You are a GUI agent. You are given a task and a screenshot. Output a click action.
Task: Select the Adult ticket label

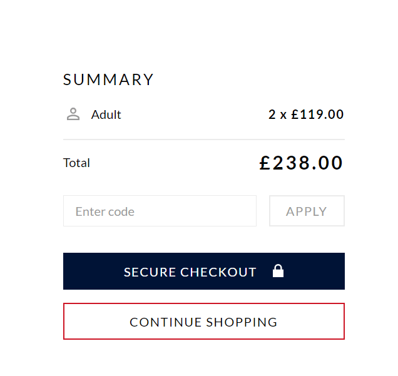coord(106,114)
